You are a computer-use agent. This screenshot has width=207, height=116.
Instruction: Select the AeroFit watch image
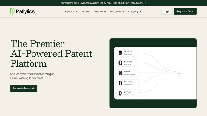coord(120,73)
